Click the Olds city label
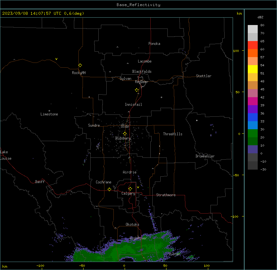Screen dimensions: 277x270 (x=125, y=126)
